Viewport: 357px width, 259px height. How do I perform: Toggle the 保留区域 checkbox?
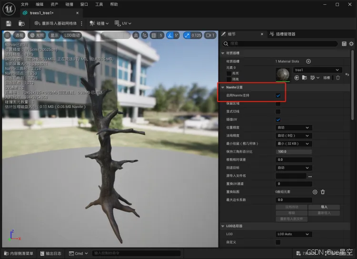coord(278,103)
